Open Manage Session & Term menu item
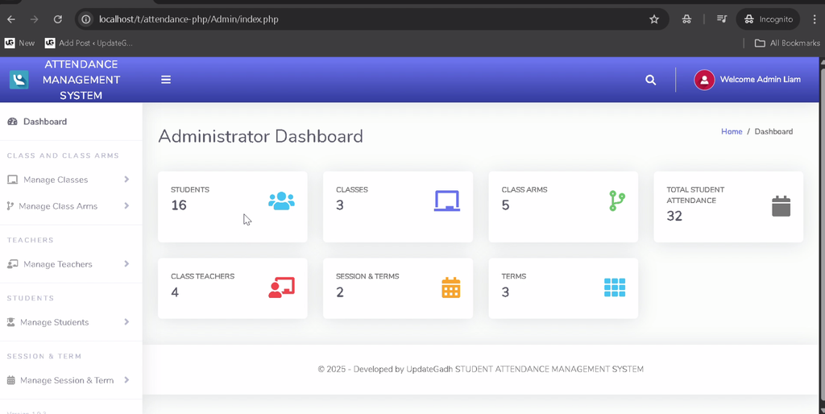825x414 pixels. [x=71, y=380]
